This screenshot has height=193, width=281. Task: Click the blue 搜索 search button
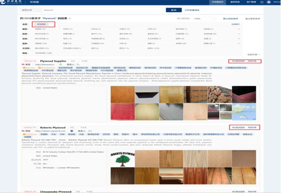[x=173, y=10]
